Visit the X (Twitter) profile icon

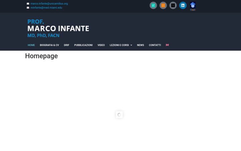[173, 5]
